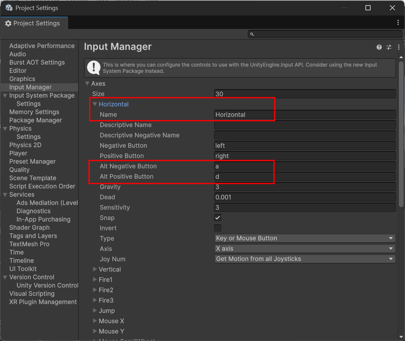405x341 pixels.
Task: Collapse the Version Control sidebar section
Action: pos(5,277)
